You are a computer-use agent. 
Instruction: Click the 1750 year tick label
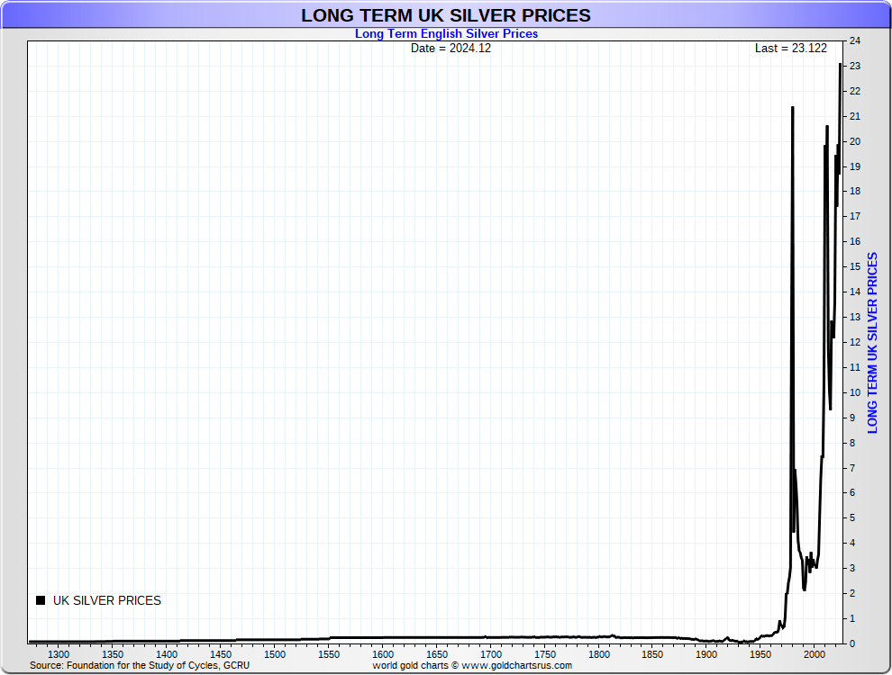[545, 654]
